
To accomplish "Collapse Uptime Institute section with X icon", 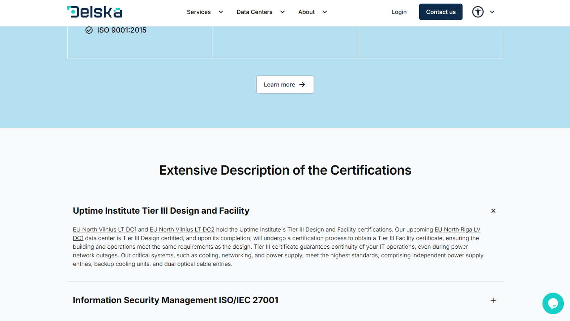I will coord(493,211).
